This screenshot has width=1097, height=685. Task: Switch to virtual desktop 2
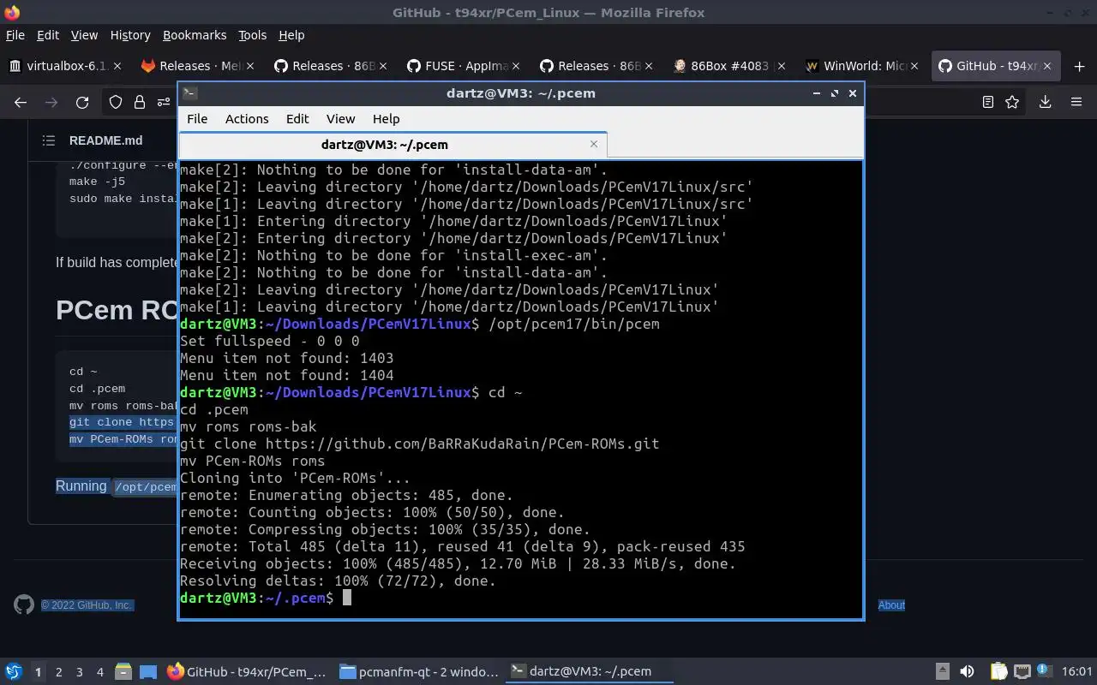click(58, 672)
